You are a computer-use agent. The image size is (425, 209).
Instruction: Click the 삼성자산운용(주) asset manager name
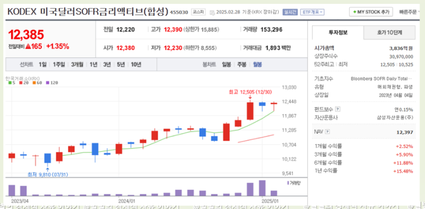[x=395, y=118]
